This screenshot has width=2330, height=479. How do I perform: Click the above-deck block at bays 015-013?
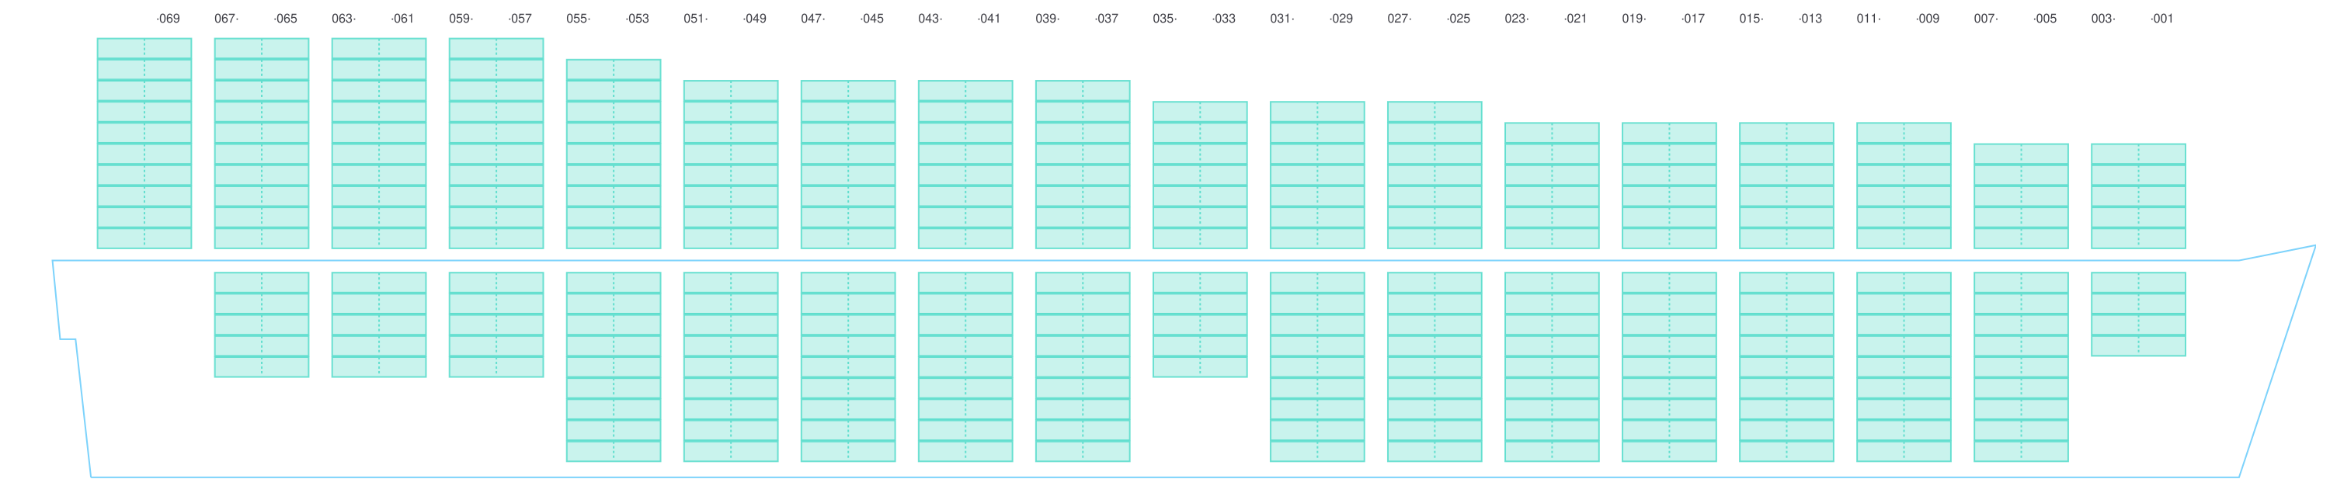tap(1786, 186)
